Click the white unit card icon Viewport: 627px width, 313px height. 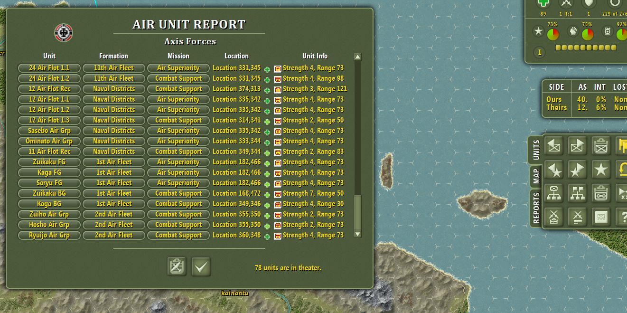coord(601,217)
